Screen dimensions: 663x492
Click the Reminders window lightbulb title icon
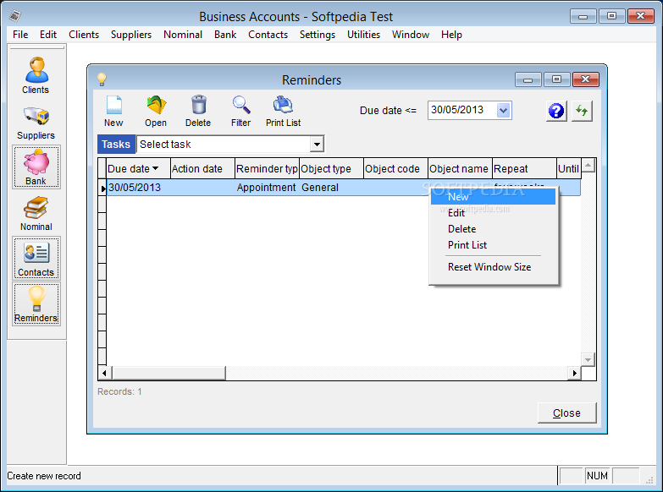tap(102, 79)
